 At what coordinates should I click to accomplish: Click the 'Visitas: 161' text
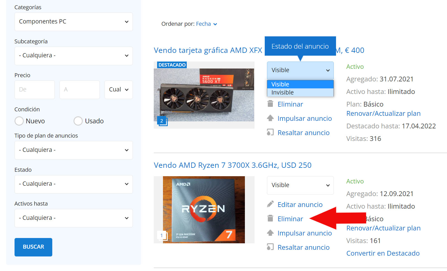pos(363,241)
